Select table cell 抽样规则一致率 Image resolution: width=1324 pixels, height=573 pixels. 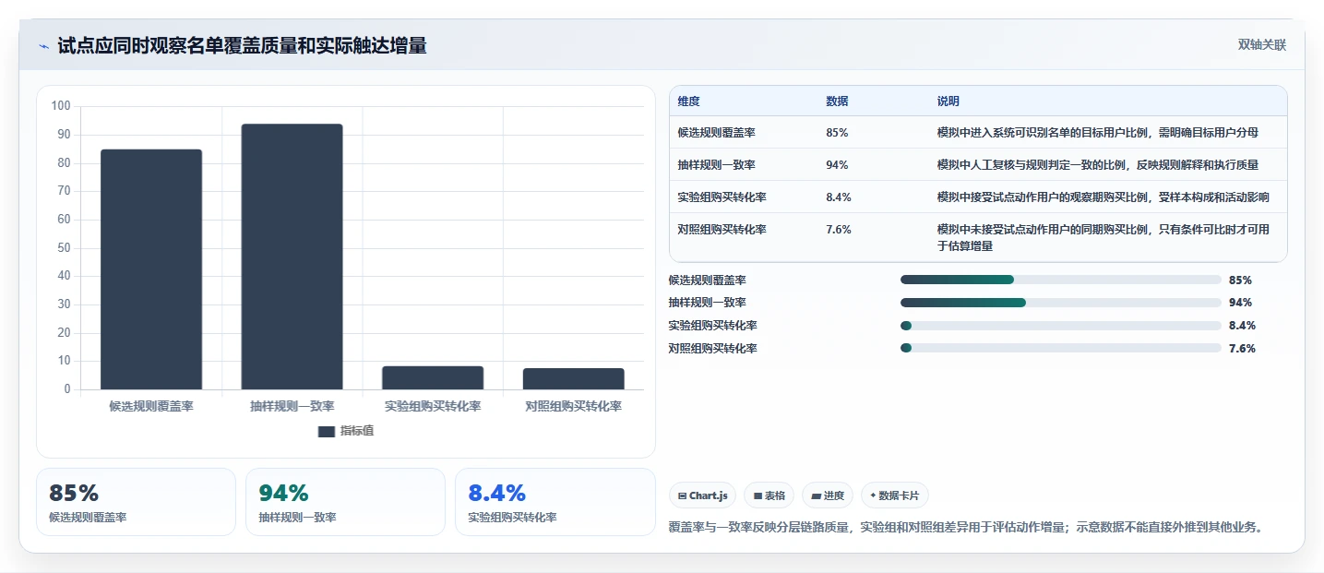point(717,165)
